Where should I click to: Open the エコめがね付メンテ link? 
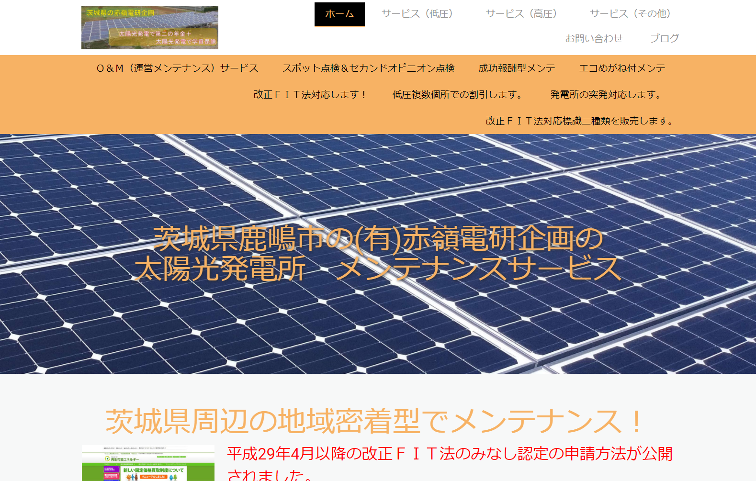click(622, 68)
